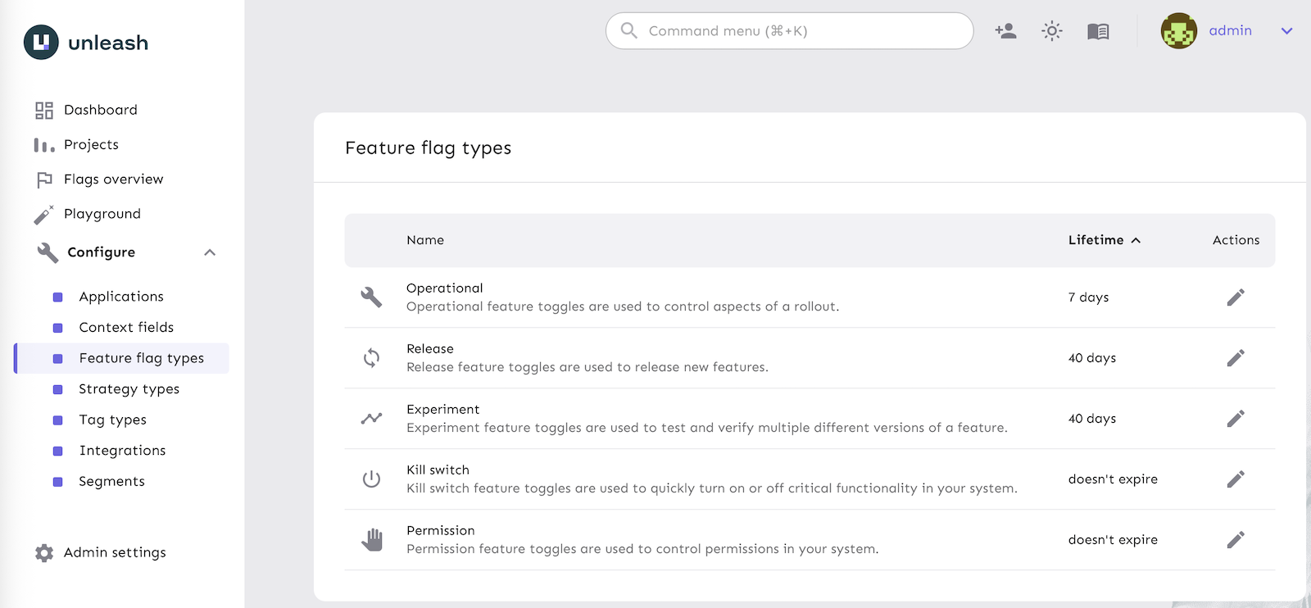
Task: Sort table by Name column header
Action: pyautogui.click(x=425, y=240)
